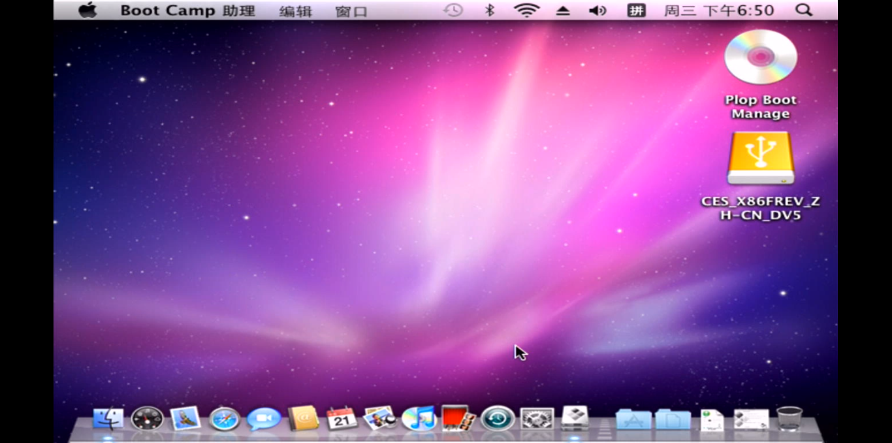Open the Wi-Fi status menu
Image resolution: width=892 pixels, height=443 pixels.
point(526,10)
